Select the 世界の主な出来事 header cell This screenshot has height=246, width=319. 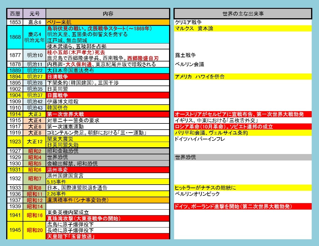pyautogui.click(x=243, y=14)
